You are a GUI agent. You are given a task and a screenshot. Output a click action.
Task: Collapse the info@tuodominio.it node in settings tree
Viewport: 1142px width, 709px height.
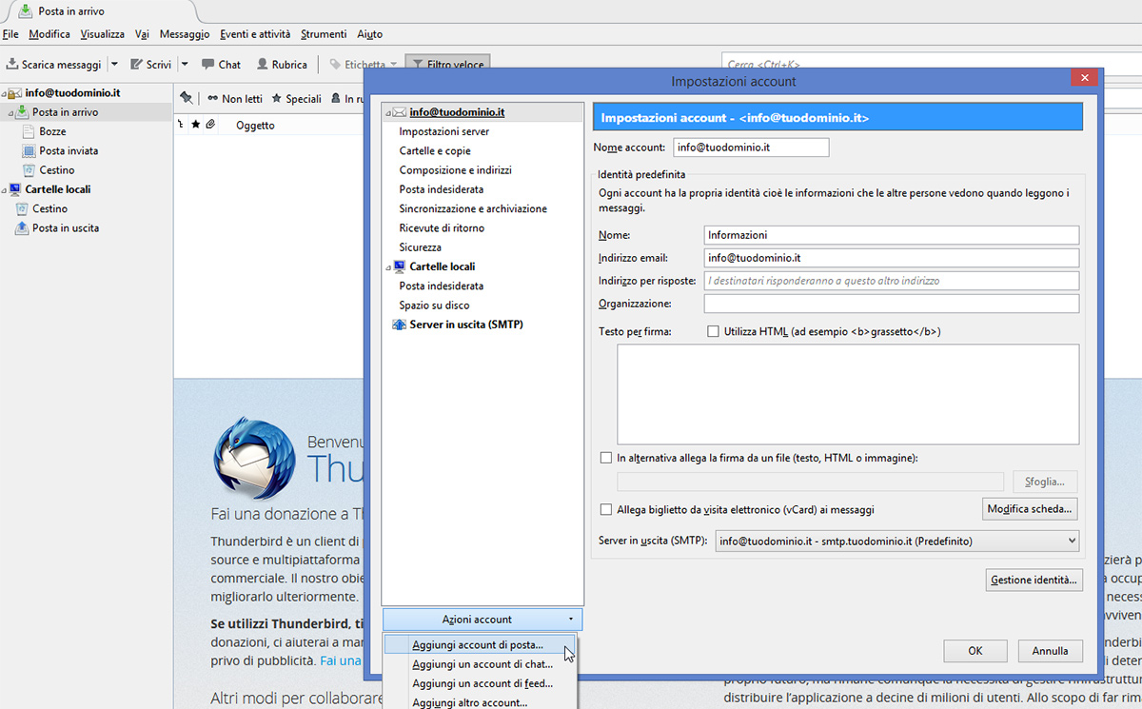388,112
